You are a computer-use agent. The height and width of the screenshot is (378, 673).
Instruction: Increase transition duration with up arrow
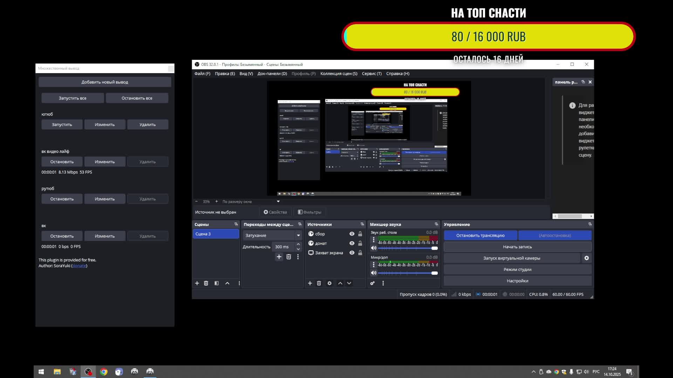[298, 244]
